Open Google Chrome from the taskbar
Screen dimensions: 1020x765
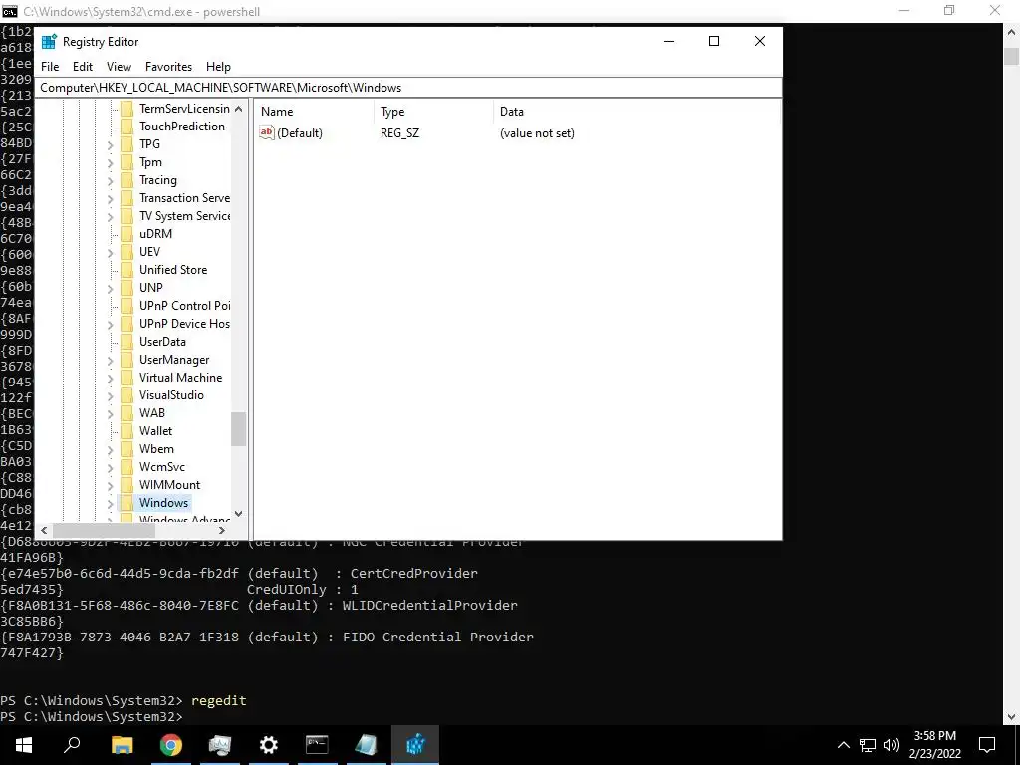coord(171,745)
